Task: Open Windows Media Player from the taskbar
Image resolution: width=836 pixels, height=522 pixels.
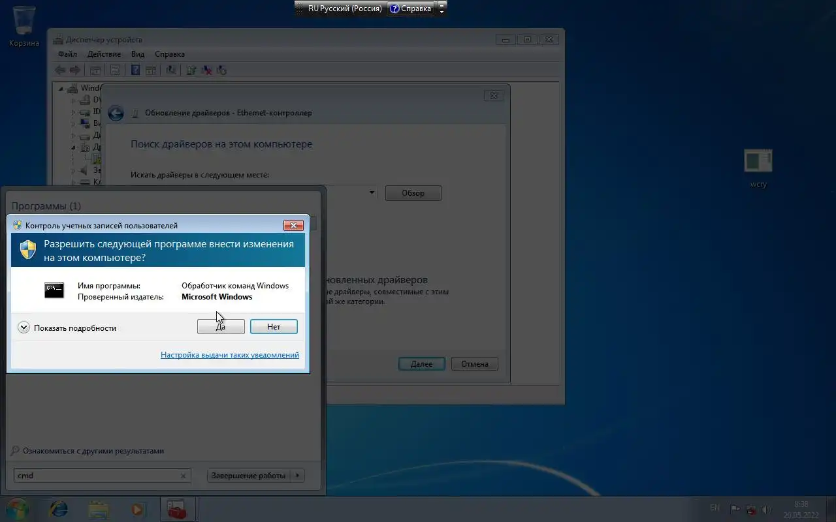Action: coord(137,509)
